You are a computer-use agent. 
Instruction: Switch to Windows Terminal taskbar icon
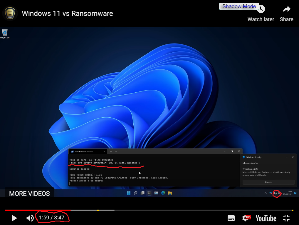[149, 193]
